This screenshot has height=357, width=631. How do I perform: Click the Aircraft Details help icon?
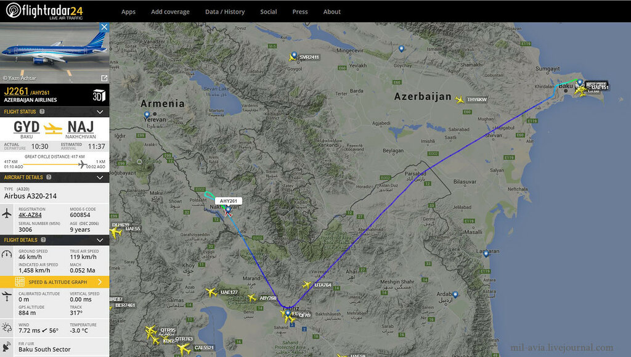[x=49, y=177]
